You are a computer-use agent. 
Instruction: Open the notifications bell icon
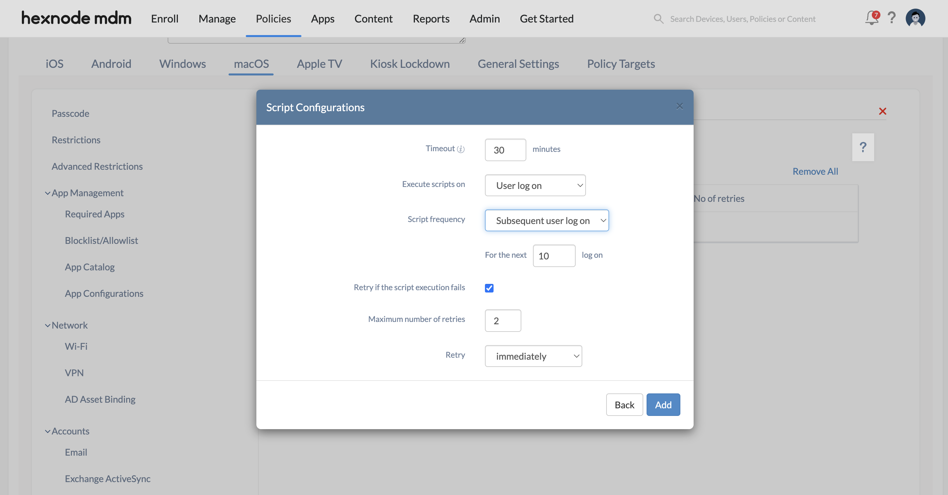click(871, 18)
